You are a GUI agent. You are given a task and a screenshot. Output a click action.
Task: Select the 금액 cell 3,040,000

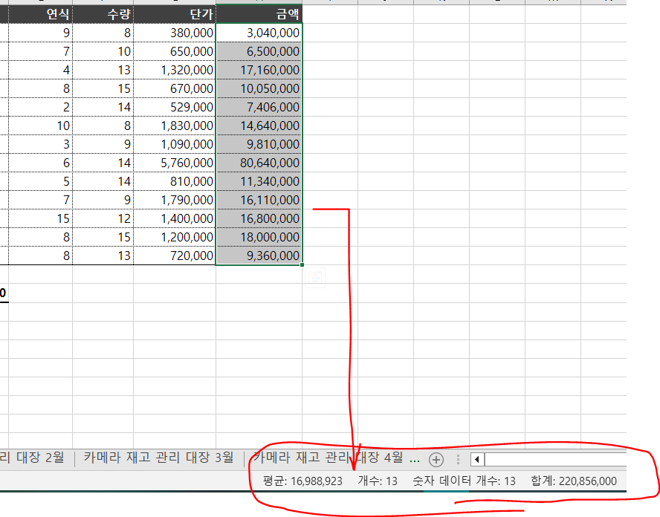click(259, 33)
